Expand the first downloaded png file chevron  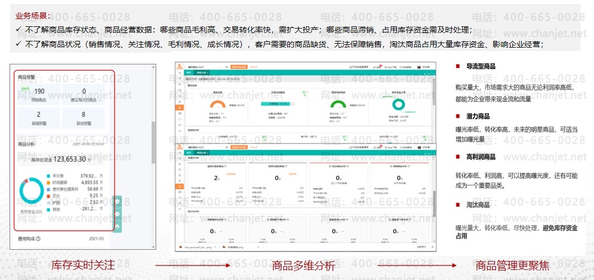pyautogui.click(x=216, y=246)
